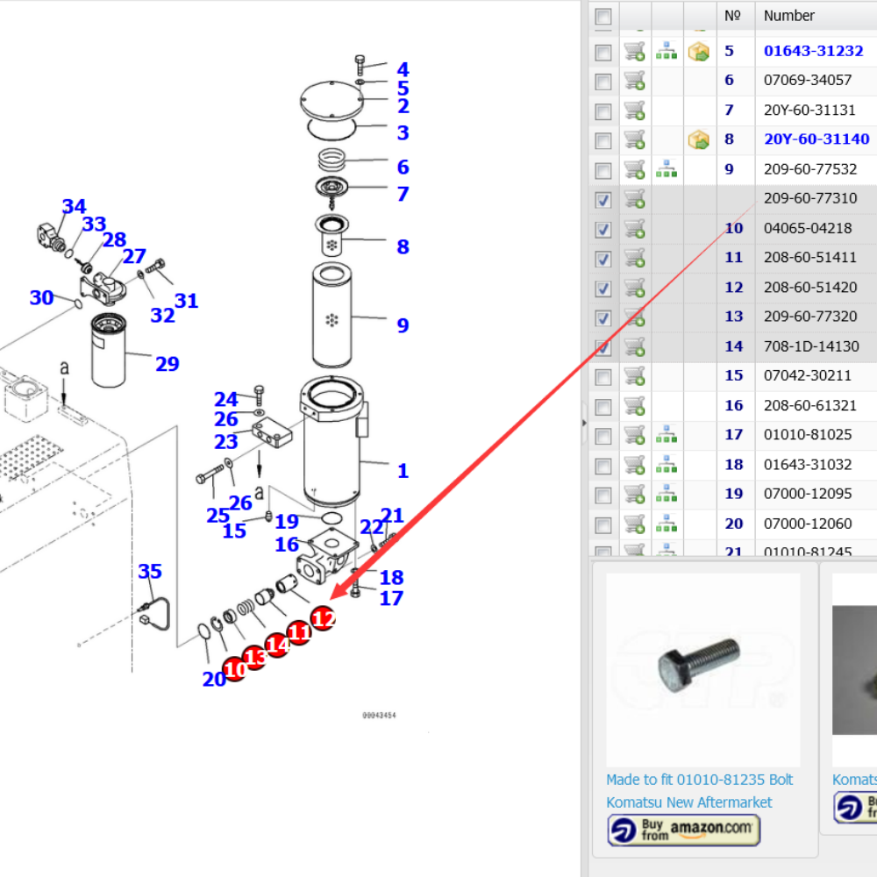Click the structure tree icon in row 19
The width and height of the screenshot is (877, 877).
point(667,495)
